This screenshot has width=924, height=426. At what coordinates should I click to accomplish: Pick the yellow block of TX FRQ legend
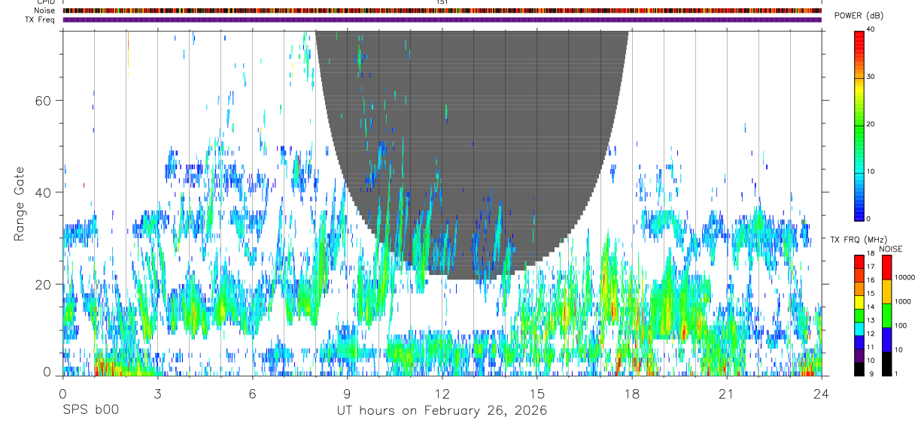[859, 302]
